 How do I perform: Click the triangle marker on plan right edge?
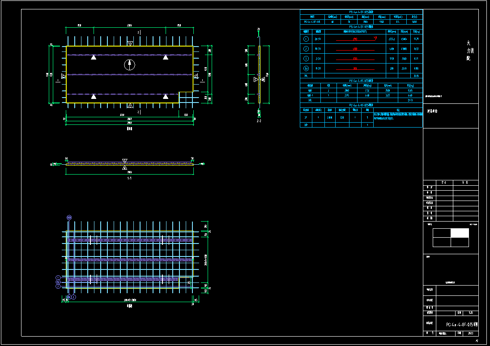[196, 76]
